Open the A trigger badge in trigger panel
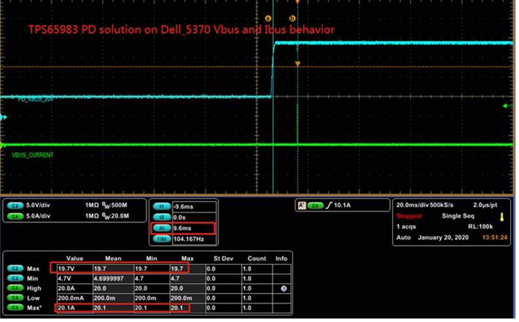 [301, 206]
